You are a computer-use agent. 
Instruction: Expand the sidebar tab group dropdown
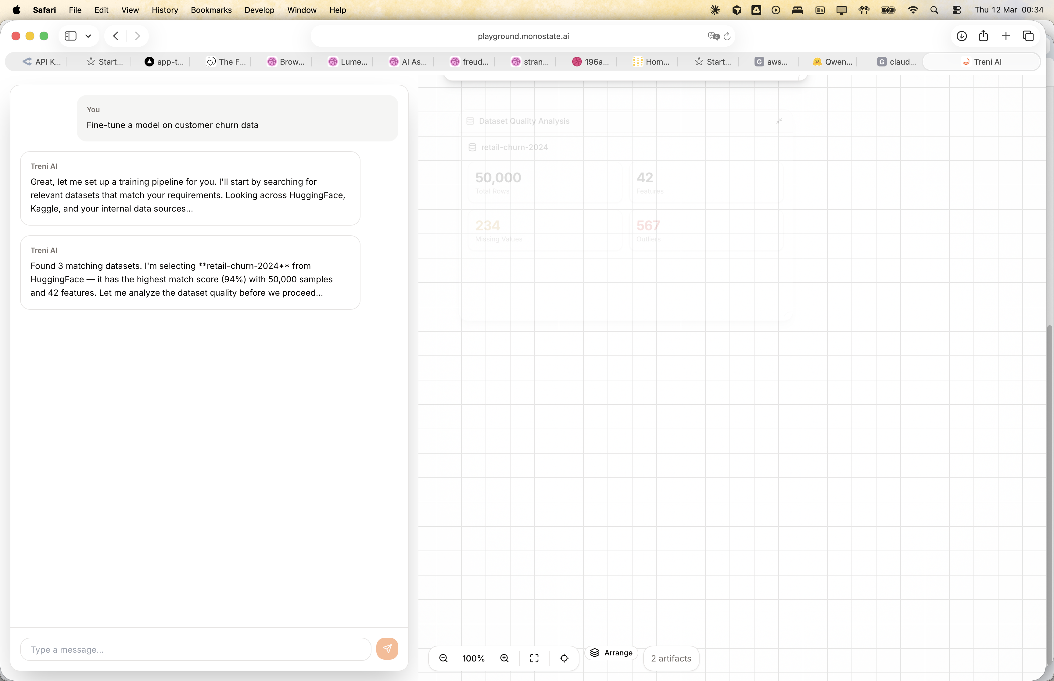click(88, 36)
